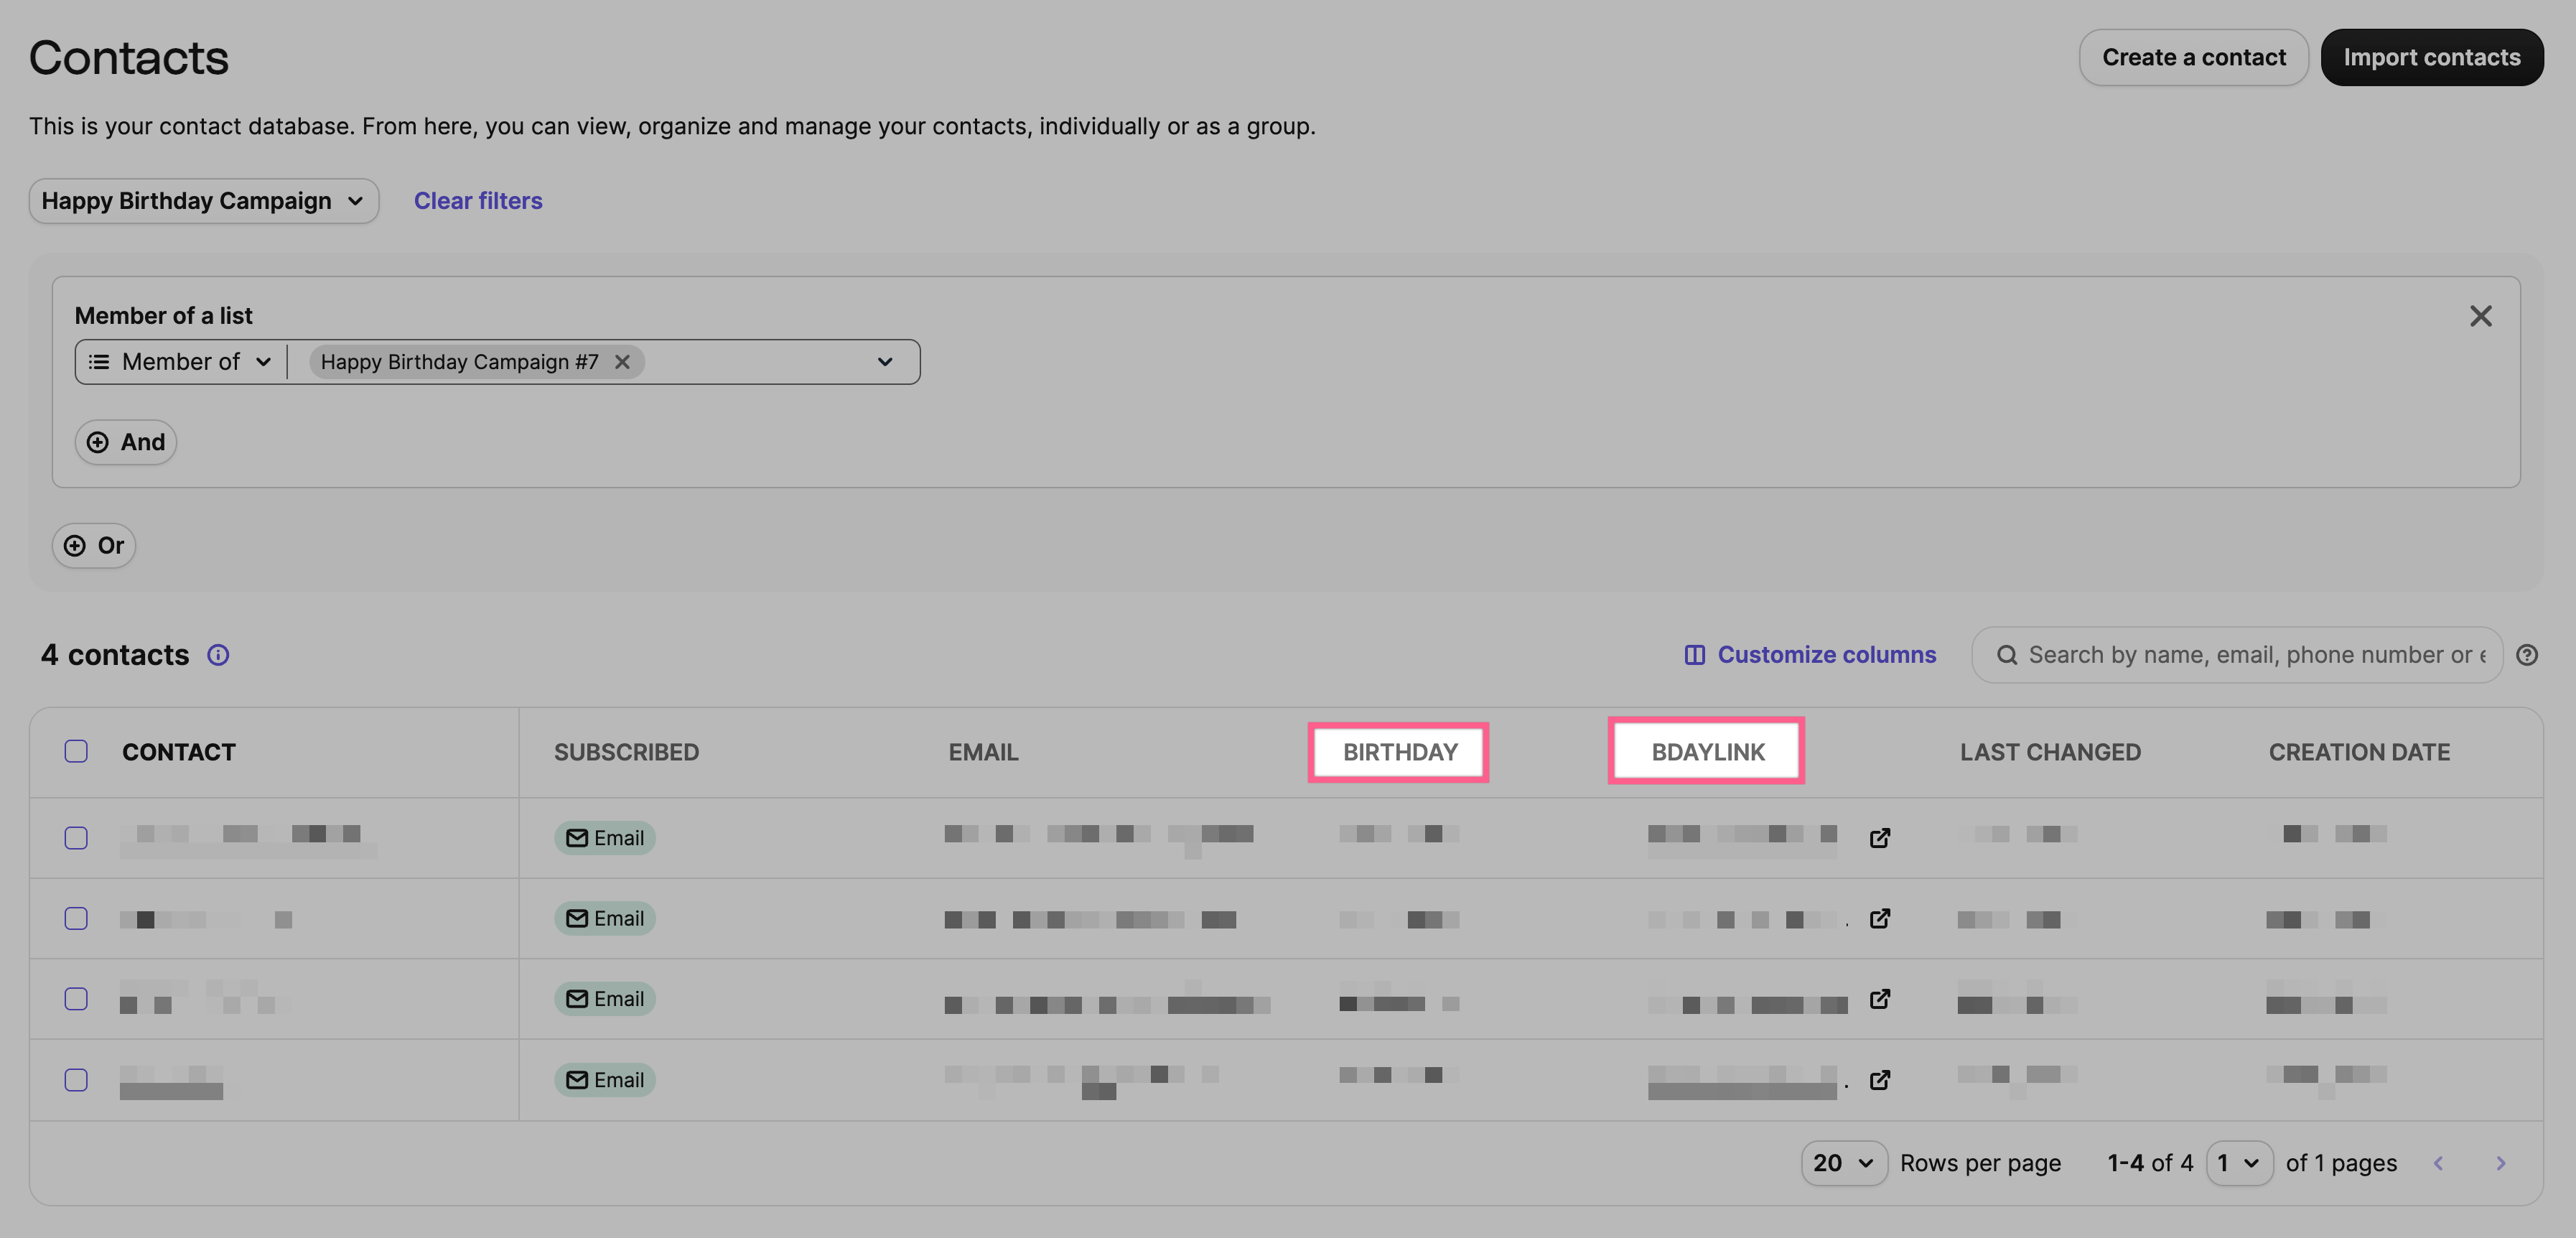Open the page number 1 dropdown

(2239, 1163)
